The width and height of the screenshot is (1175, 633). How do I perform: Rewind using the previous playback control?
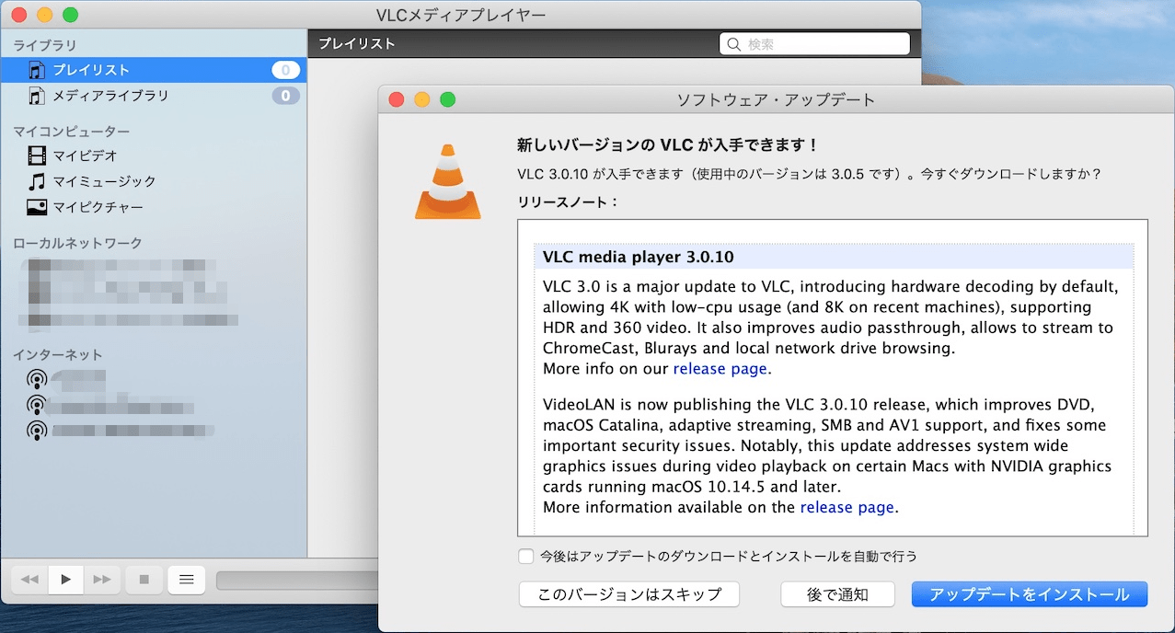tap(29, 579)
